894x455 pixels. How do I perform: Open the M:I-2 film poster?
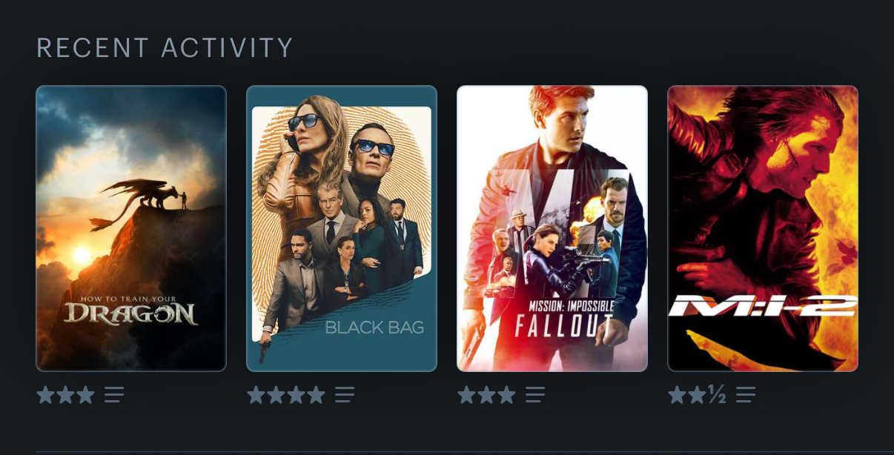point(763,228)
